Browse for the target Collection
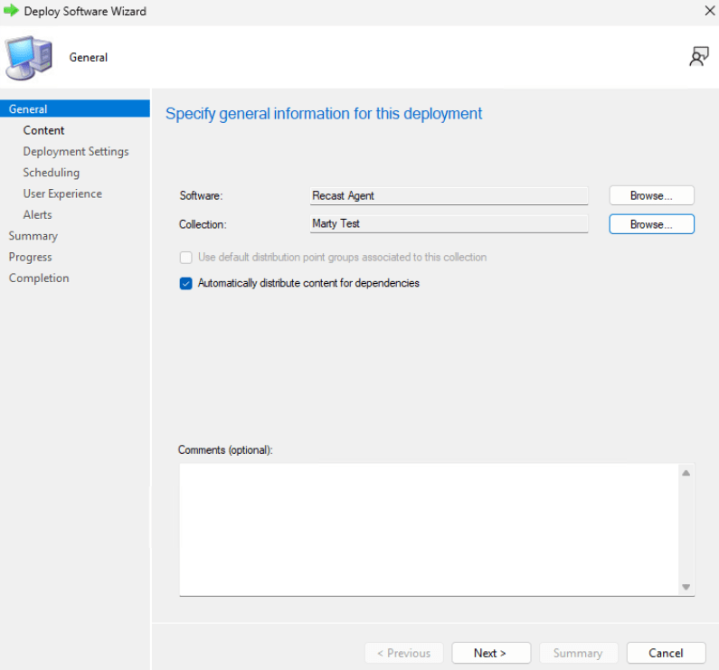 651,224
